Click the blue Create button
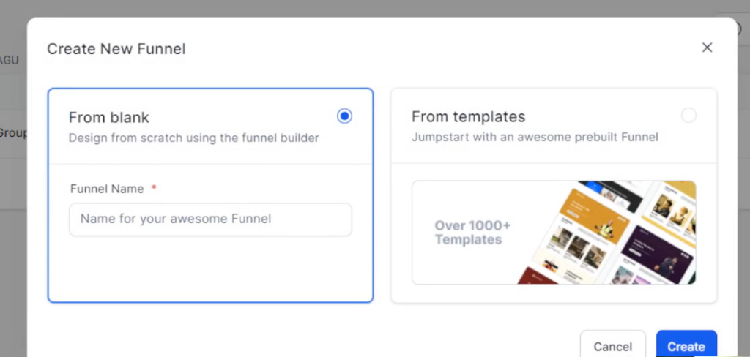Screen dimensions: 750x357 tap(686, 346)
